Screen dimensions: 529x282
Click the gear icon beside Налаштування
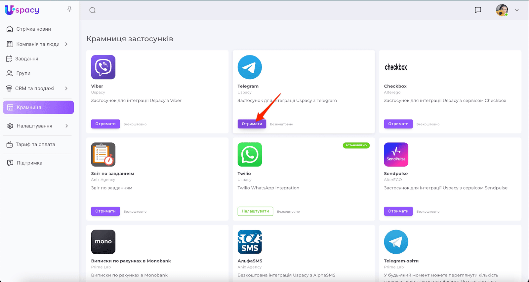click(x=10, y=126)
